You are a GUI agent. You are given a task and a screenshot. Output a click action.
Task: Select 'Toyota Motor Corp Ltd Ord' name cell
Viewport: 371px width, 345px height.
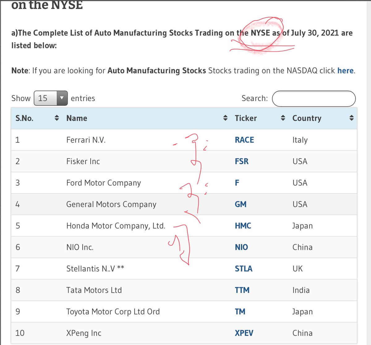[113, 312]
